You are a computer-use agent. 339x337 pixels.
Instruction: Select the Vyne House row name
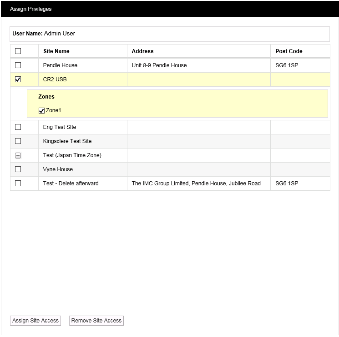click(x=58, y=169)
